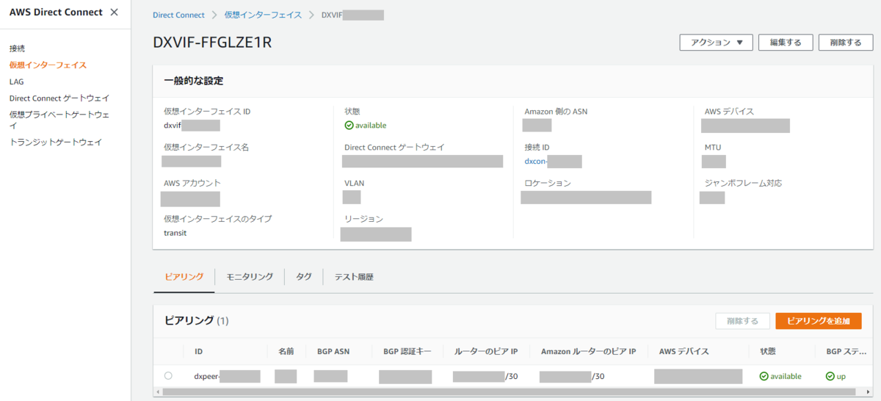Select the dxpeer row radio button
The image size is (881, 401).
[168, 375]
